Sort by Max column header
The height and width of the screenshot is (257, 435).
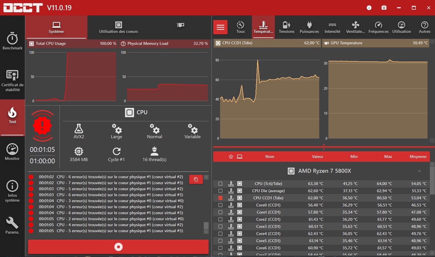click(x=388, y=156)
